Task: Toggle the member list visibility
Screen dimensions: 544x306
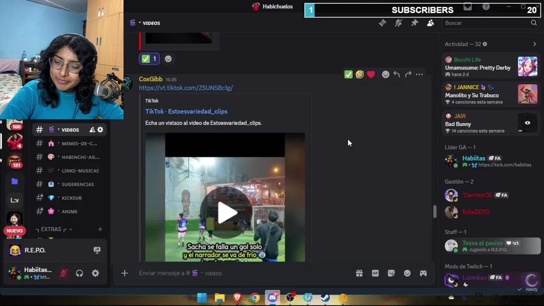Action: click(x=431, y=23)
